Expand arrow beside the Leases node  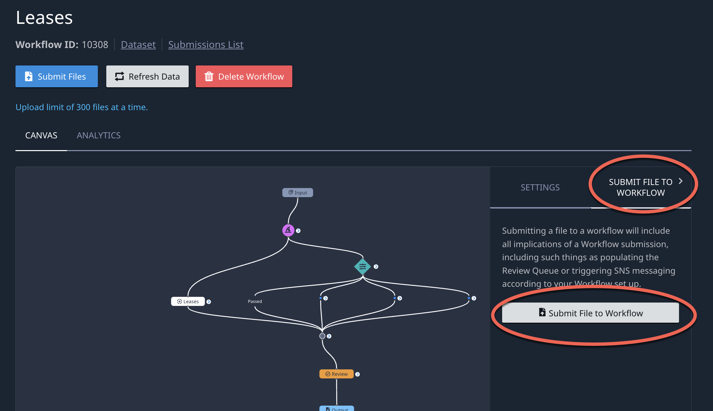pyautogui.click(x=209, y=302)
